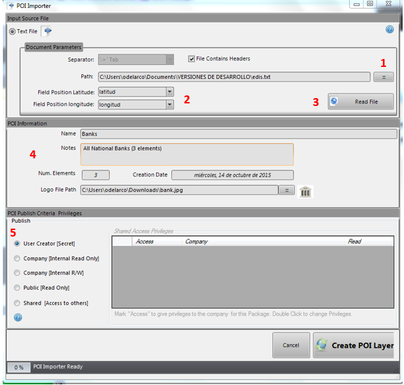Screen dimensions: 404x385
Task: Click the Read File button
Action: point(361,101)
